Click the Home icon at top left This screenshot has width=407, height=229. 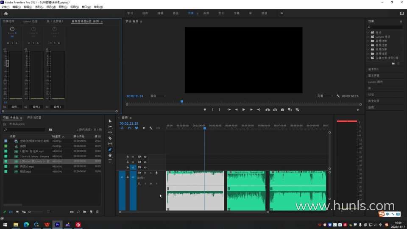tap(6, 13)
